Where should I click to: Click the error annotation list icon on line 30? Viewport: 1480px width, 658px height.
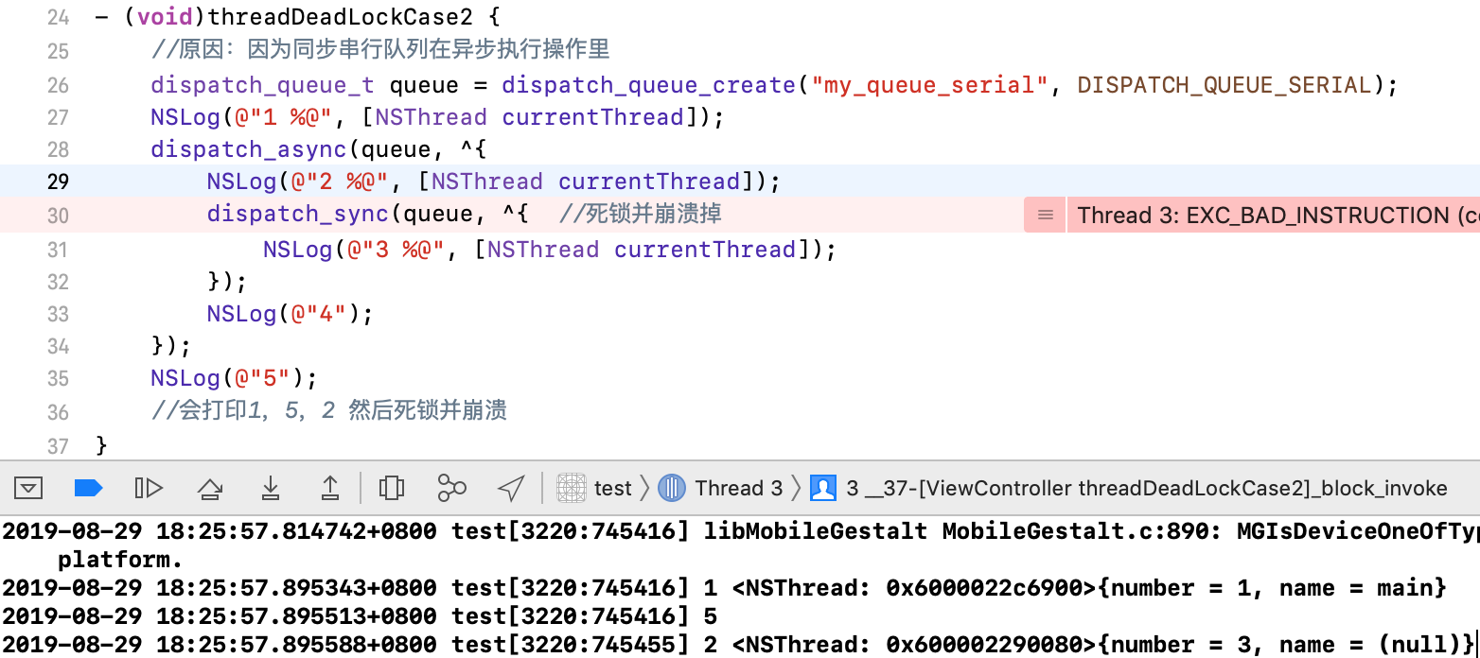click(1045, 216)
